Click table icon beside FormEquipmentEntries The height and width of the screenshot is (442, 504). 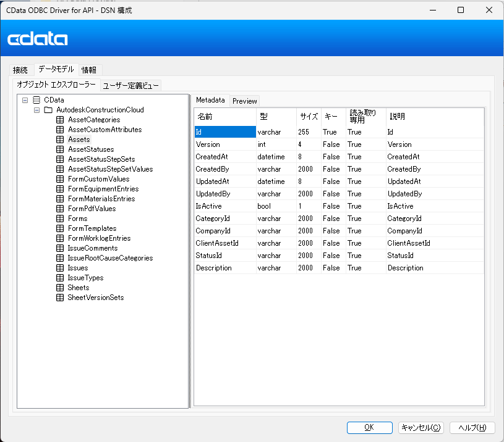click(60, 189)
